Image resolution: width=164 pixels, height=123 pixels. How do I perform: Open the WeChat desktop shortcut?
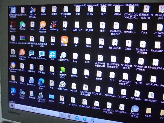22,25
